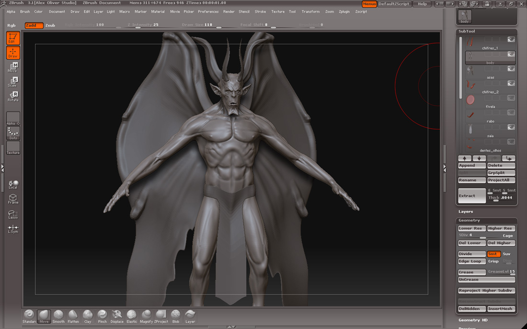
Task: Enable the Lasso selection icon
Action: tap(13, 214)
